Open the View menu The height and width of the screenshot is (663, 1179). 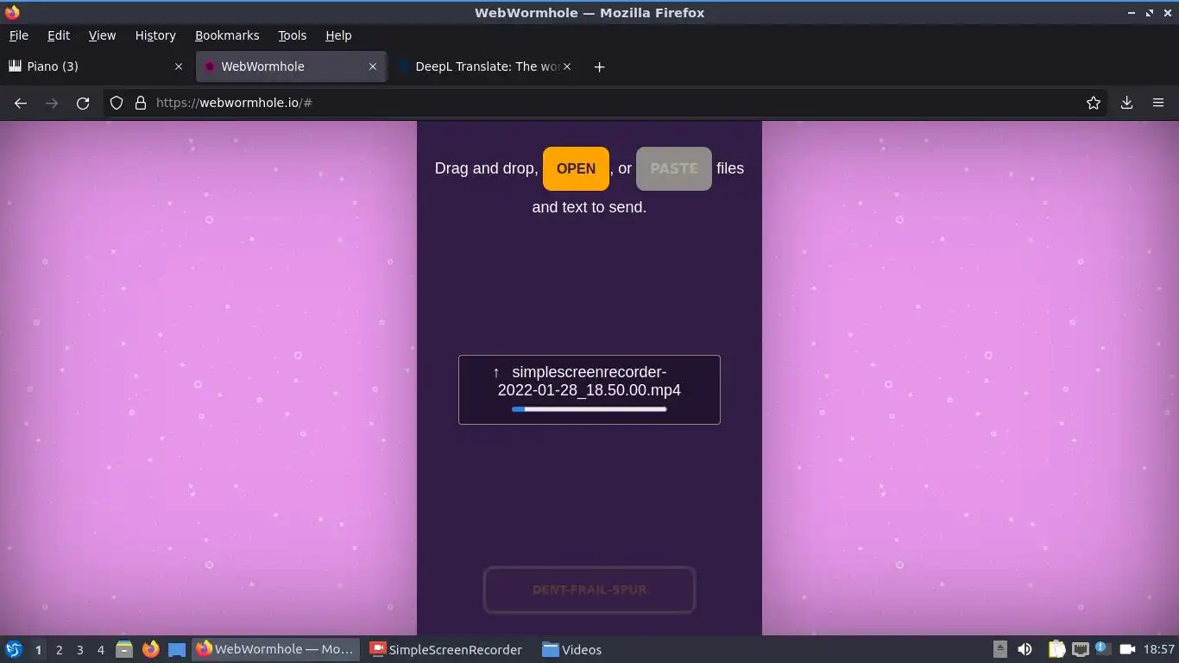(102, 35)
